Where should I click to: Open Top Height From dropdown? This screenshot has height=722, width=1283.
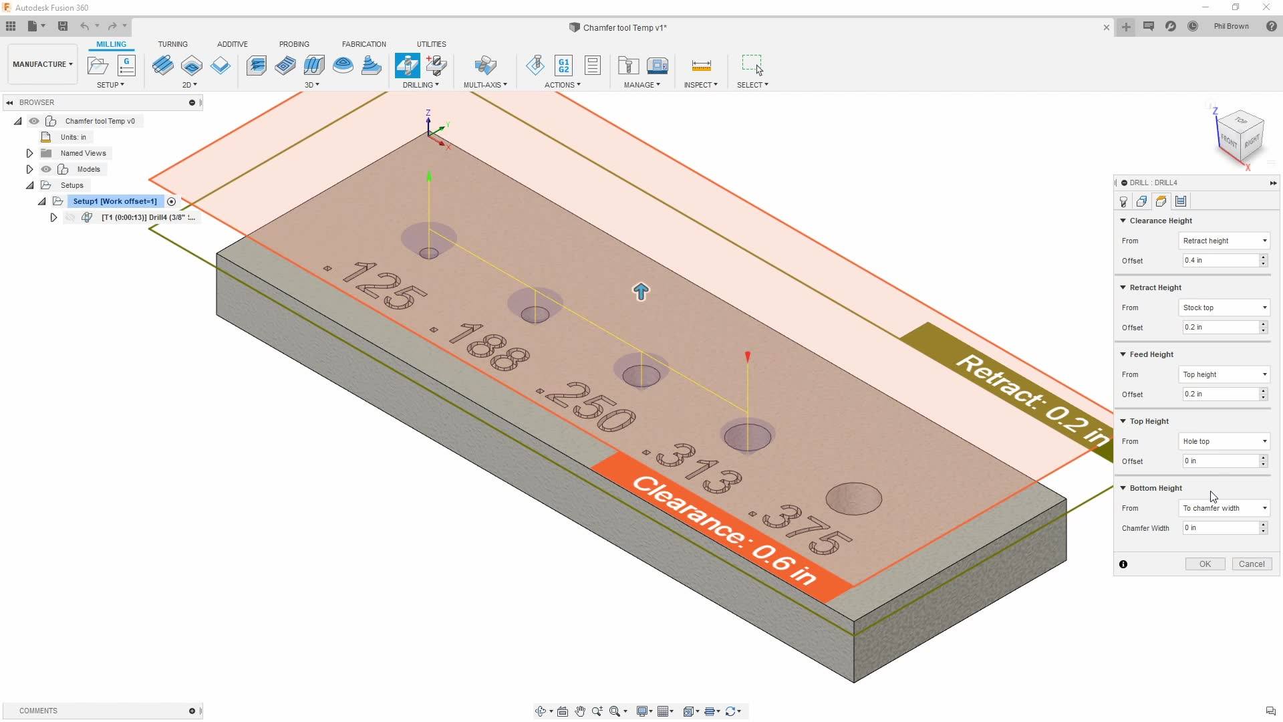[x=1224, y=441]
